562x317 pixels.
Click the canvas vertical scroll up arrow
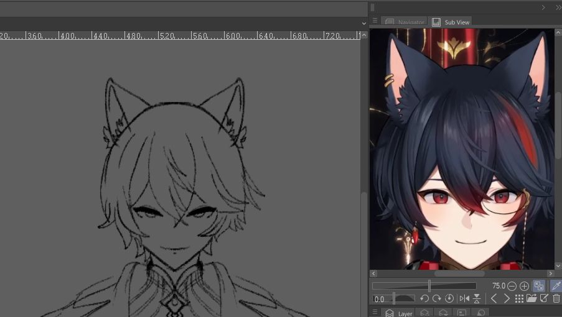tap(364, 35)
